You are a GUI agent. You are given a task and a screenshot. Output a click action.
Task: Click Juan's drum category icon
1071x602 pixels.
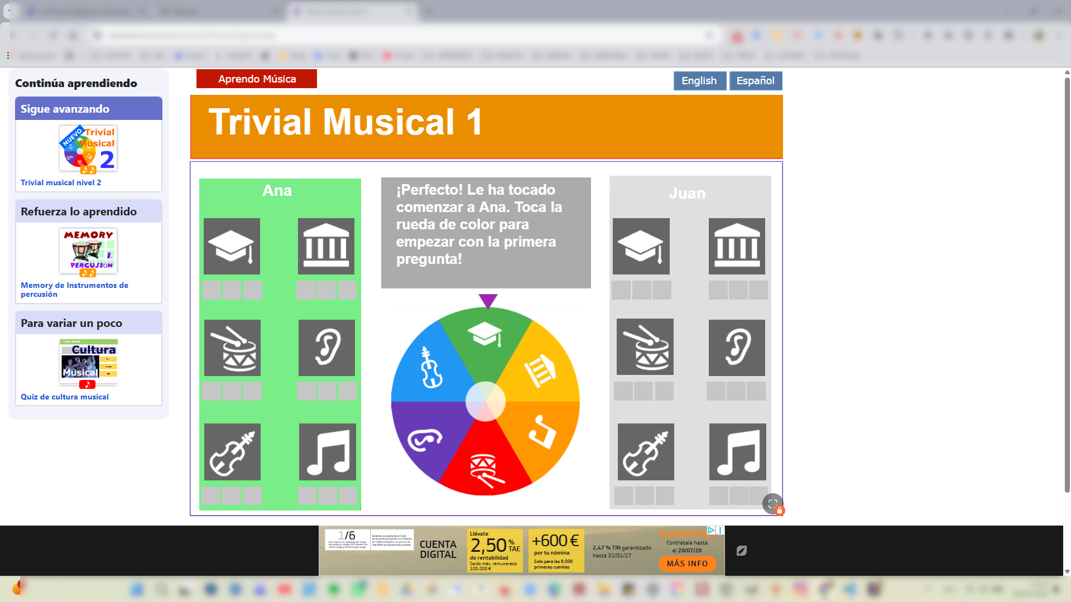pos(645,346)
